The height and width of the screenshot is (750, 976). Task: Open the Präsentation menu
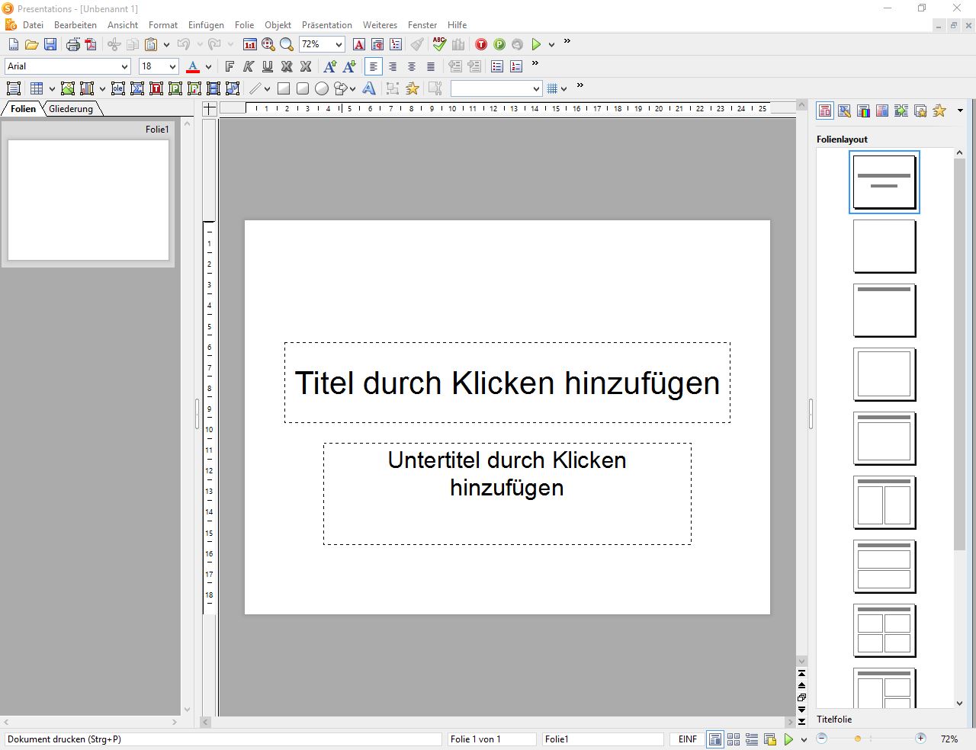326,25
